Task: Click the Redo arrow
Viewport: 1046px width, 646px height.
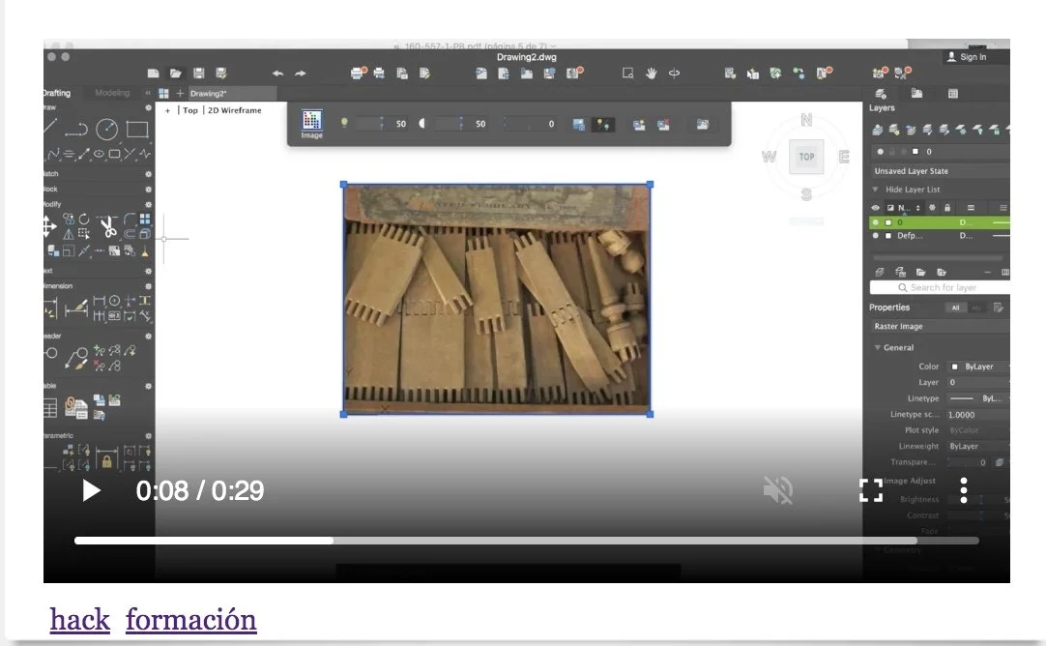Action: tap(301, 73)
